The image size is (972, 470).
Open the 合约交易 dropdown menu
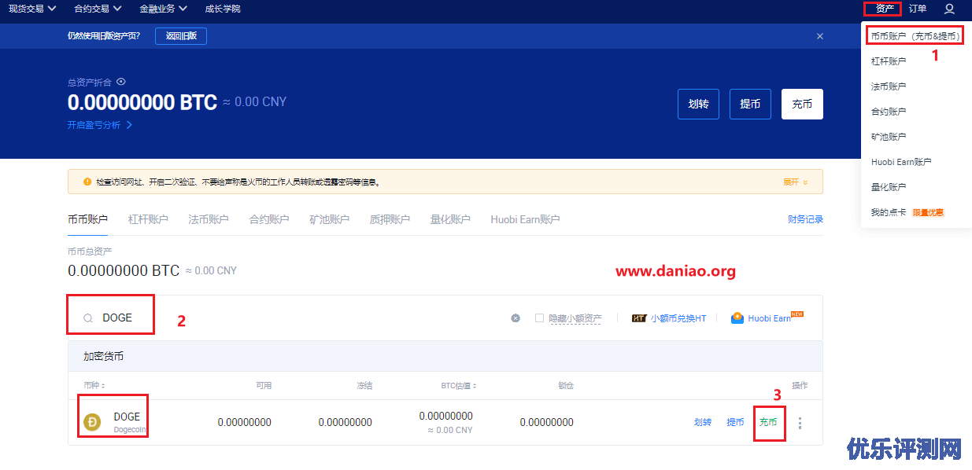pos(98,9)
